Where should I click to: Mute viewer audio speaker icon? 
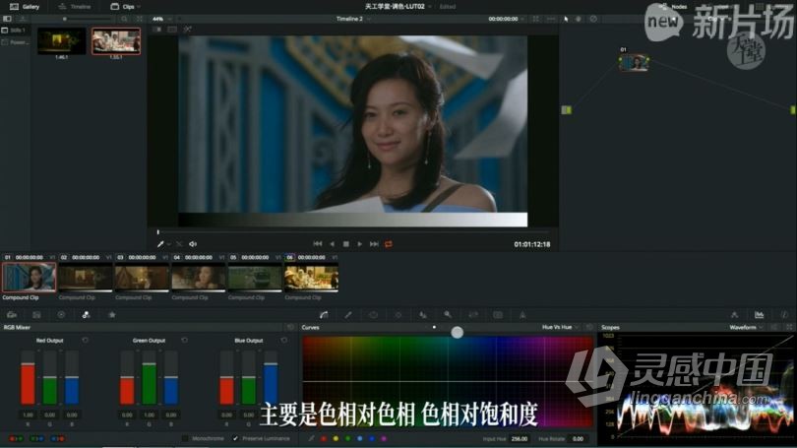[x=193, y=244]
